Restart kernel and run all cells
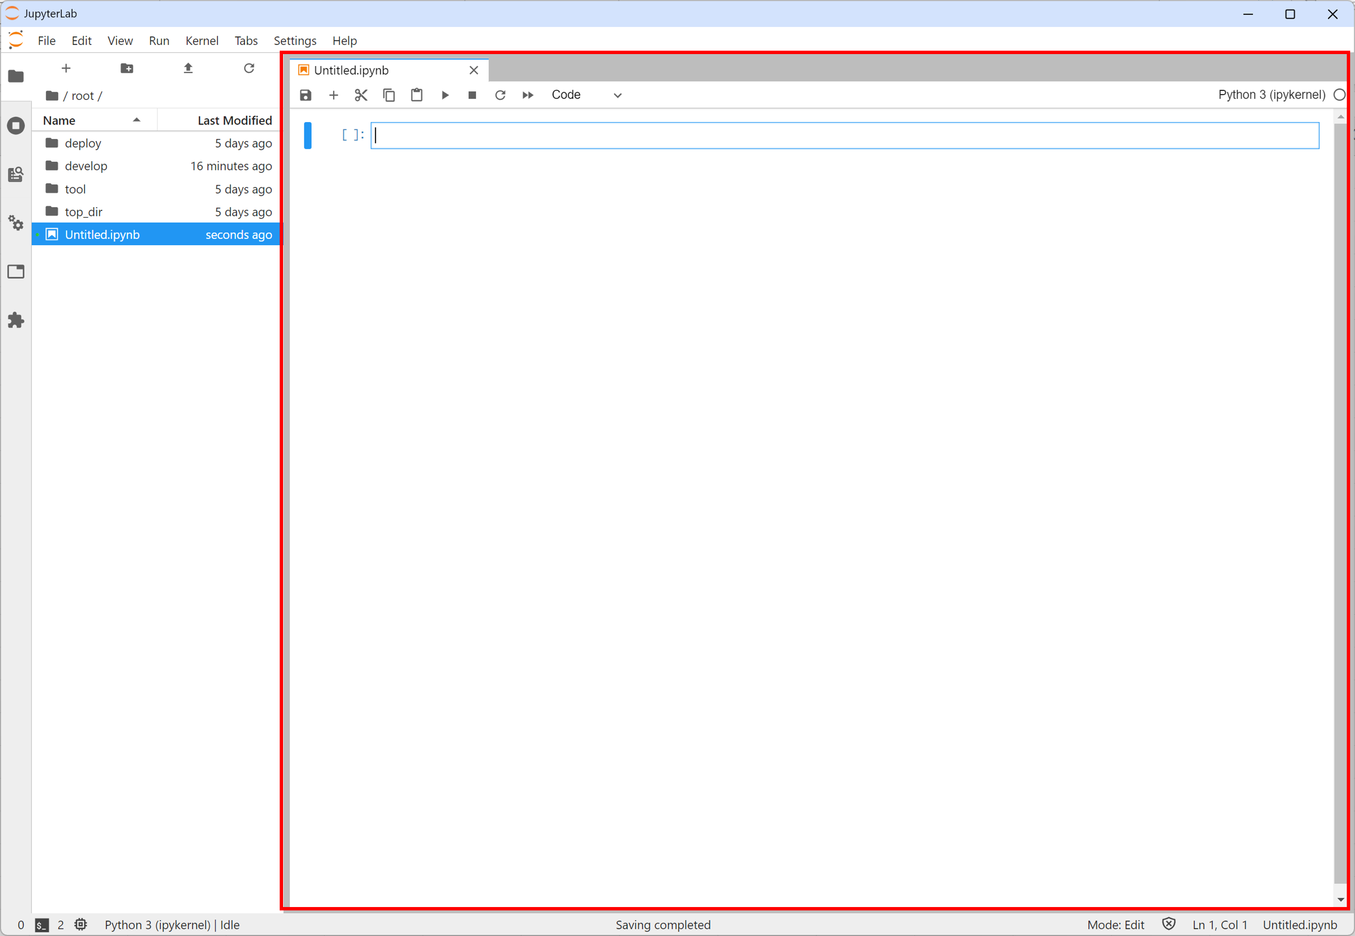This screenshot has height=936, width=1355. click(x=528, y=95)
